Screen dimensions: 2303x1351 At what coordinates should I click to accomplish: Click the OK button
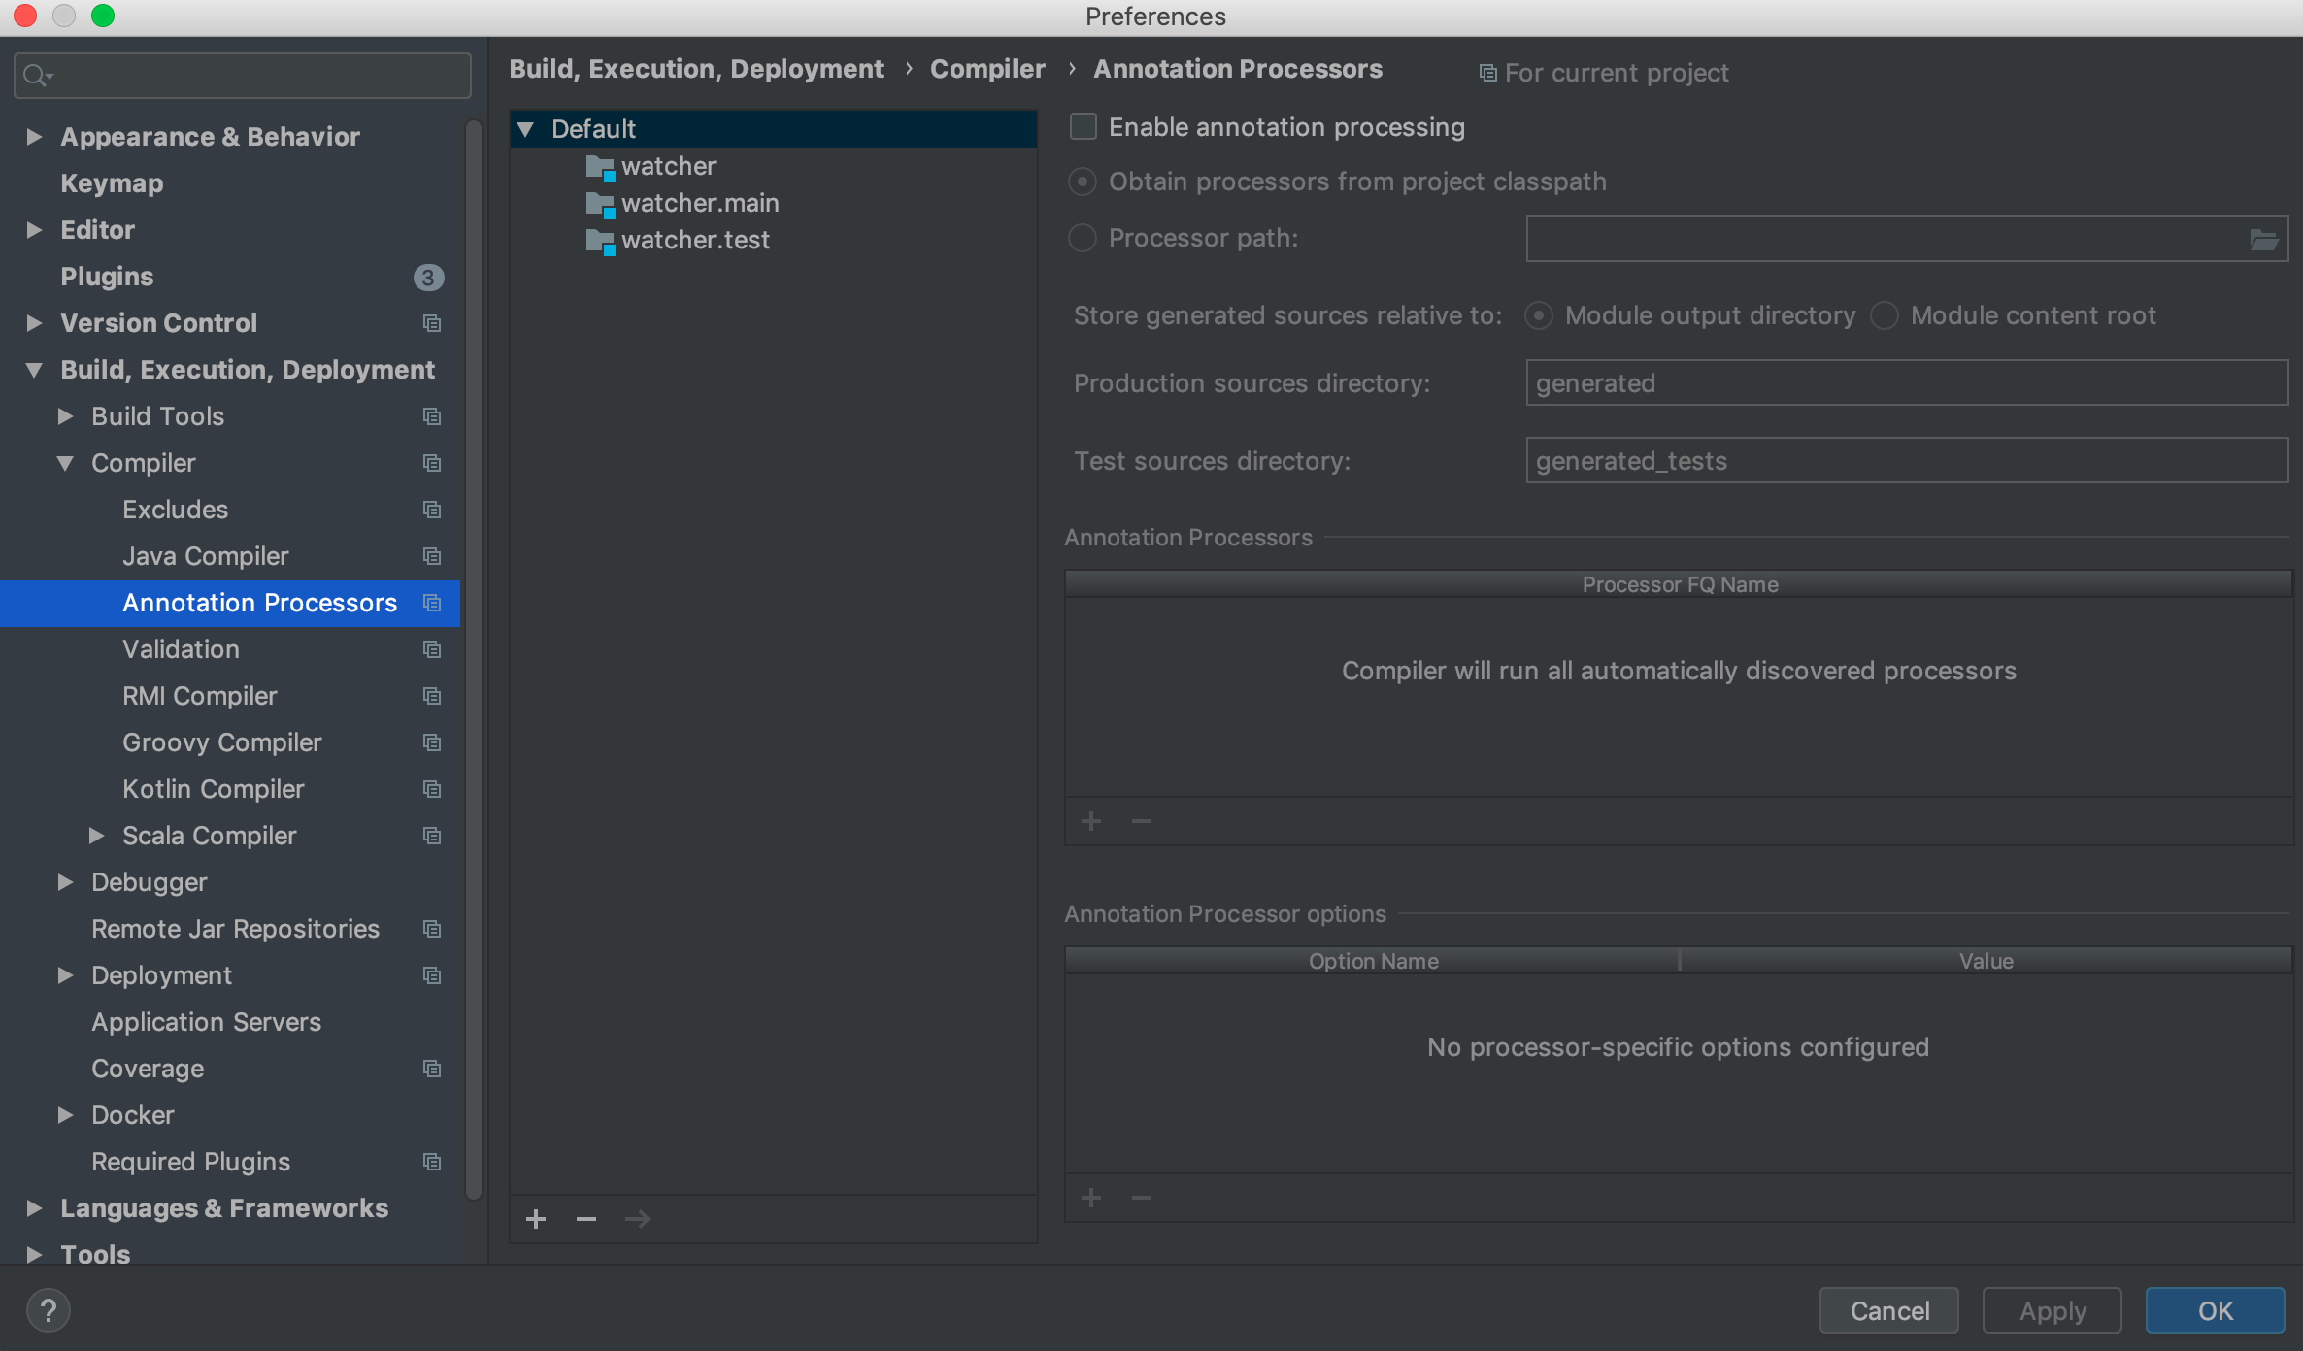click(x=2215, y=1310)
